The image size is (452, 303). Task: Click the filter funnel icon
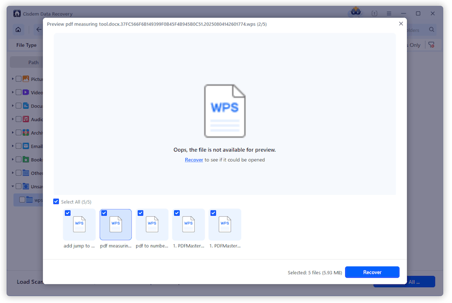(431, 45)
